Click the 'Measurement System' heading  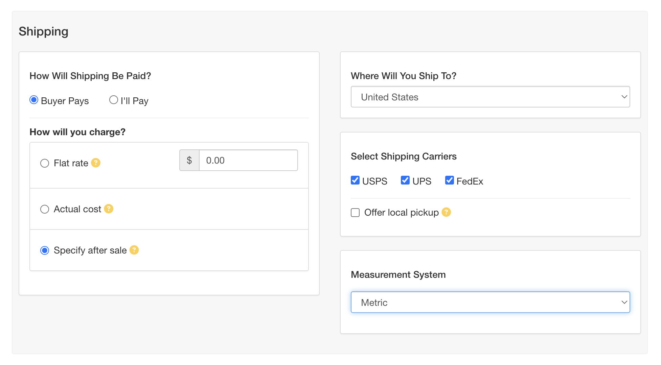[398, 275]
